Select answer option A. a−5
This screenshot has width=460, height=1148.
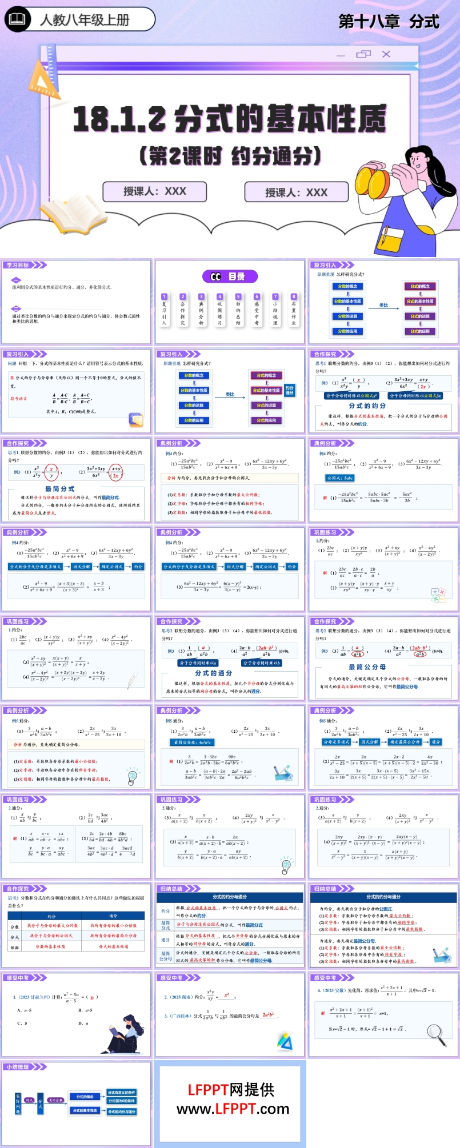[25, 1010]
